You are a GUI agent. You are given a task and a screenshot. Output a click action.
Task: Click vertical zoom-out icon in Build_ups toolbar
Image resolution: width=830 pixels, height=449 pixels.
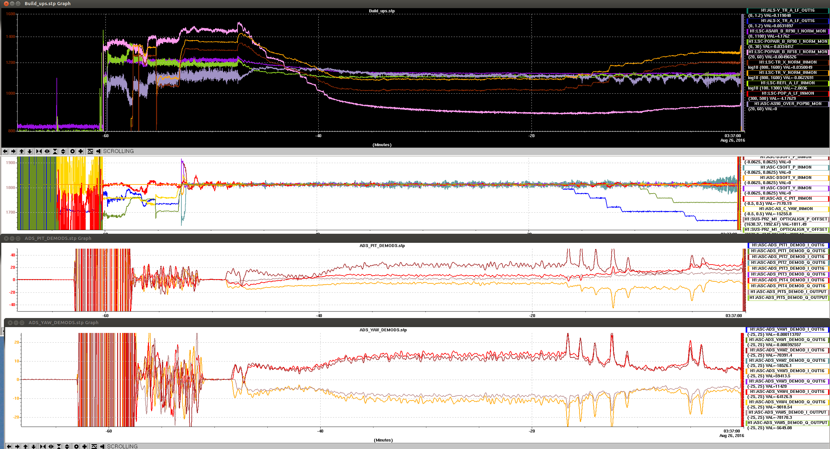point(63,151)
